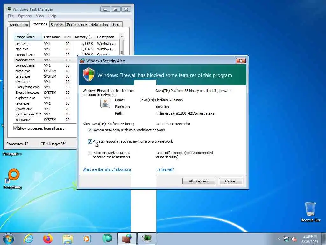This screenshot has height=245, width=326.
Task: Launch Internet Explorer from the taskbar
Action: 28,239
